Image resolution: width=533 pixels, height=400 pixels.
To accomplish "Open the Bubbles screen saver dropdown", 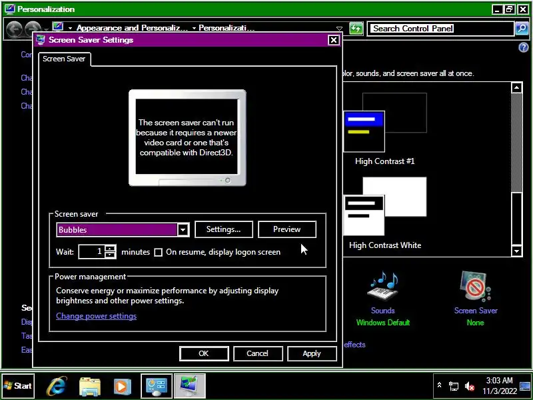I will click(183, 229).
